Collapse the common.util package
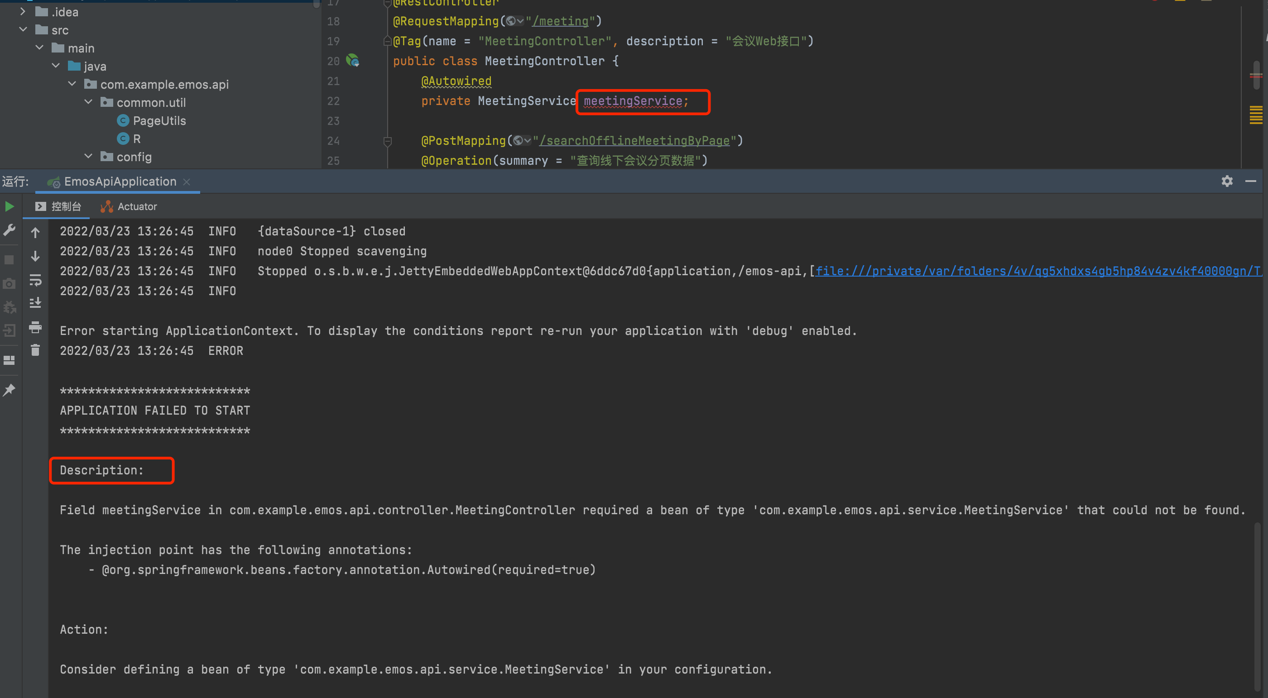 point(89,102)
